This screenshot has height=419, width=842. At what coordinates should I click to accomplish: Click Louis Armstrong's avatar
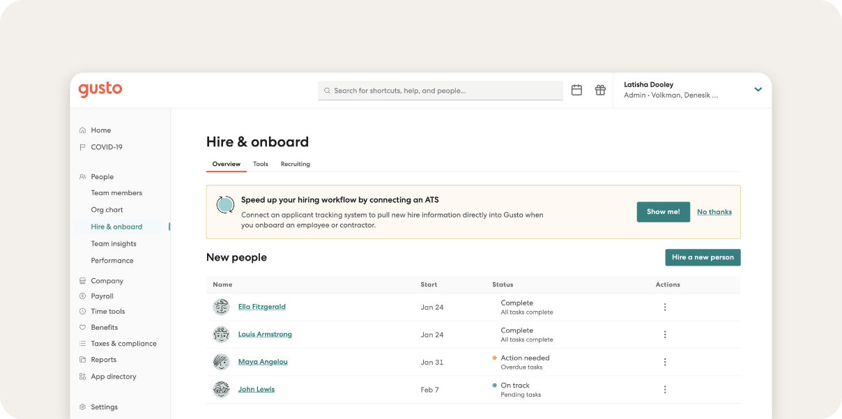pyautogui.click(x=221, y=335)
